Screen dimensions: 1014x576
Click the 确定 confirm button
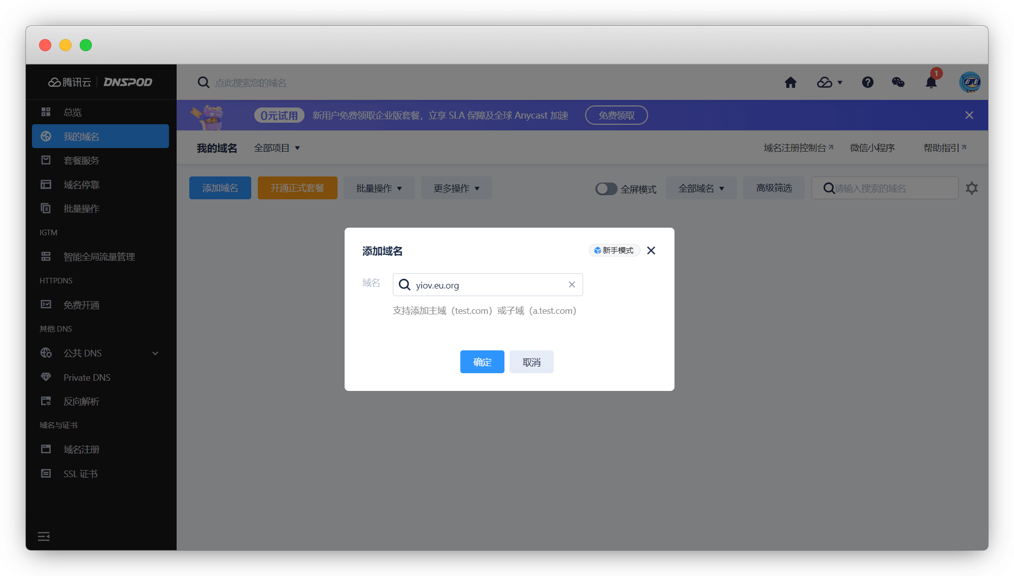pyautogui.click(x=482, y=362)
